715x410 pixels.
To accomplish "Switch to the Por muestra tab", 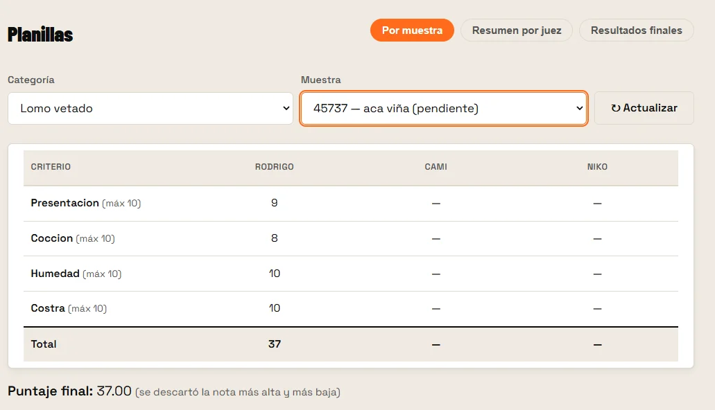I will (x=412, y=30).
